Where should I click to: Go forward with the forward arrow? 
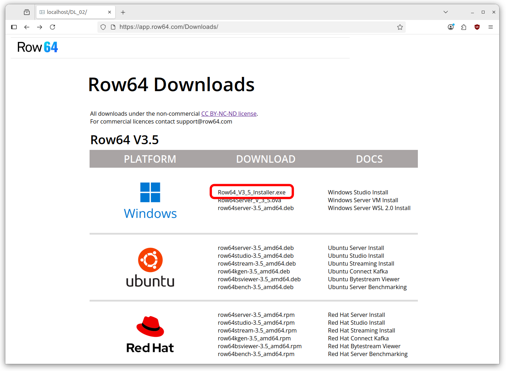[x=40, y=27]
